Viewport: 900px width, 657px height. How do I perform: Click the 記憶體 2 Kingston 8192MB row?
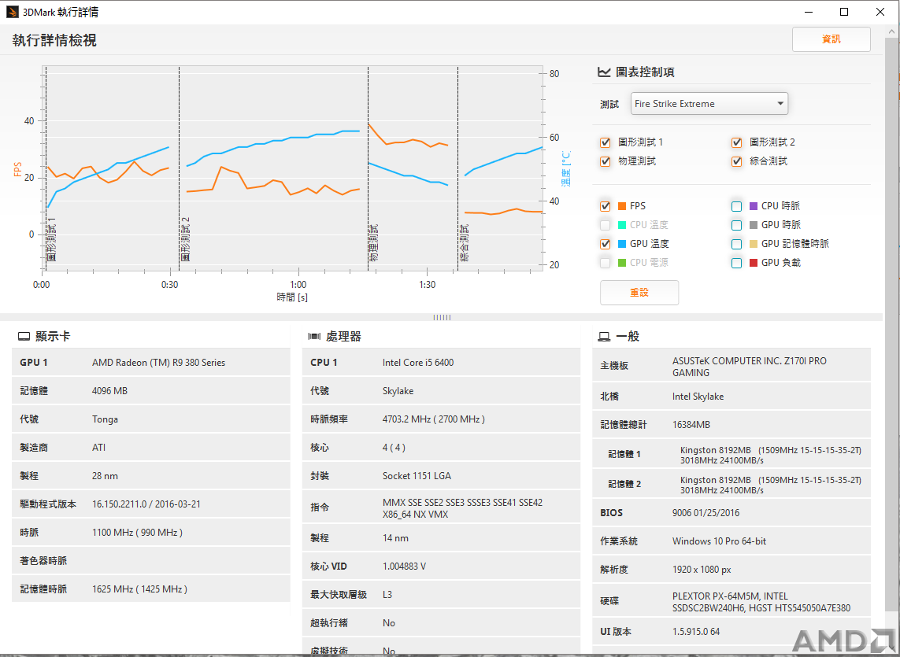pos(731,484)
